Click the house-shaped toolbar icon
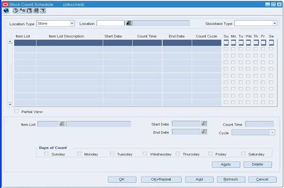This screenshot has width=284, height=188. [x=29, y=11]
